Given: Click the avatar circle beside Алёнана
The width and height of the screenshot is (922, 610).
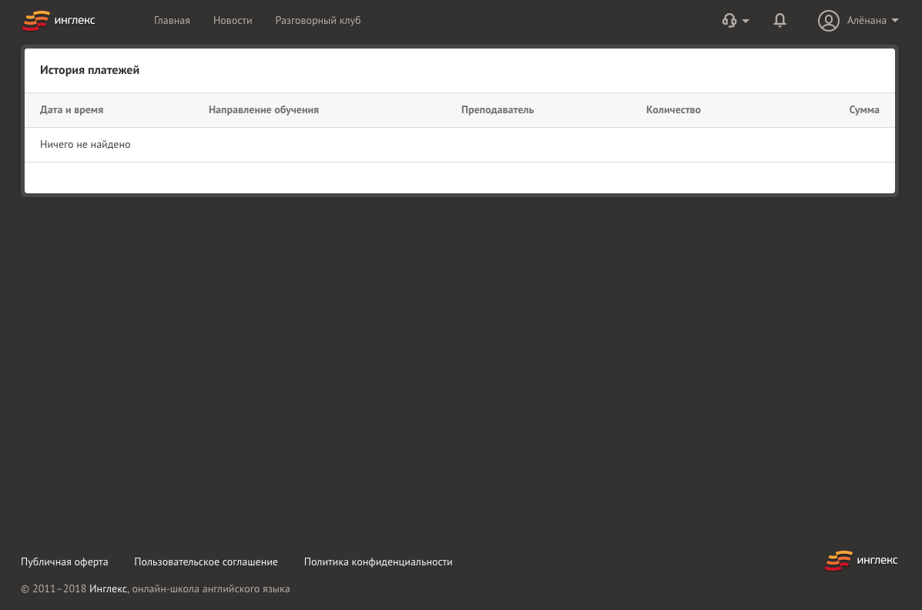Looking at the screenshot, I should [x=829, y=21].
